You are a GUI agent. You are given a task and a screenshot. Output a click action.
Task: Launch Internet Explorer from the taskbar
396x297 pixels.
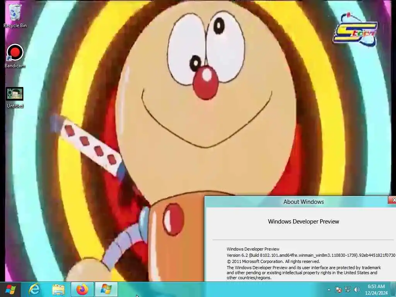[34, 289]
